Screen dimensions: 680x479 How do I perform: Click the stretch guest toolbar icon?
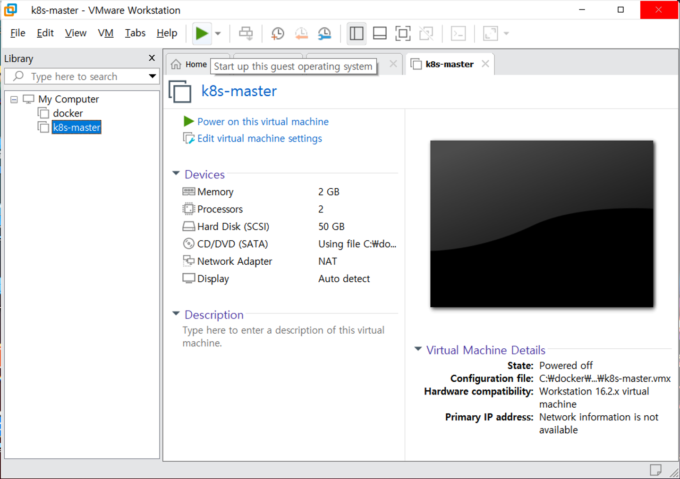coord(491,34)
